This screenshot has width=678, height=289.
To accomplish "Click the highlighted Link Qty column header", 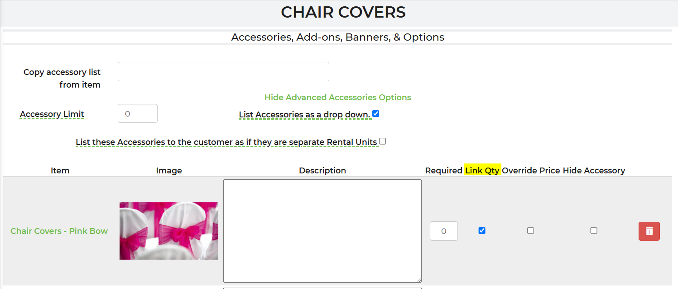I will (482, 170).
